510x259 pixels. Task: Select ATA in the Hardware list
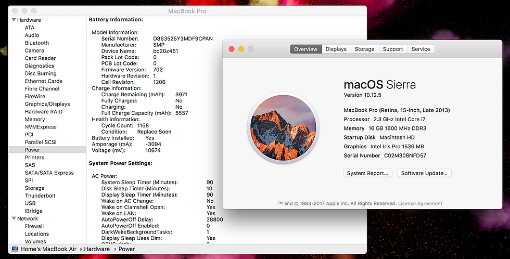coord(30,28)
